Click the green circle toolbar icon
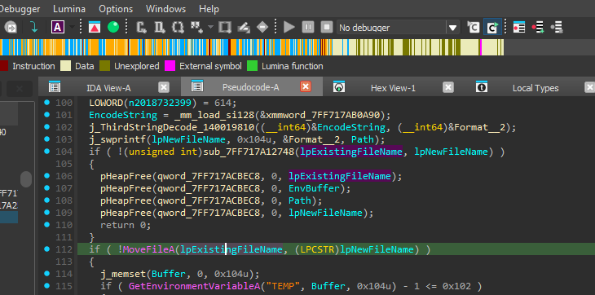Viewport: 595px width, 295px height. click(113, 27)
